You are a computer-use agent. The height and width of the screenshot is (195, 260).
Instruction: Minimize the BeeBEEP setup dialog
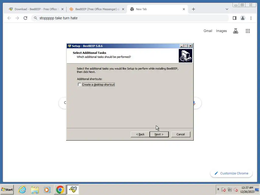[182, 46]
